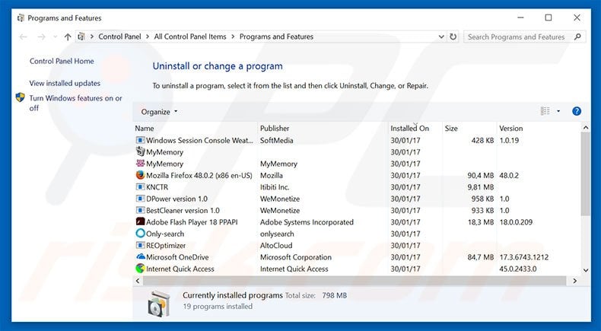Click the back navigation arrow
The width and height of the screenshot is (601, 331).
24,37
